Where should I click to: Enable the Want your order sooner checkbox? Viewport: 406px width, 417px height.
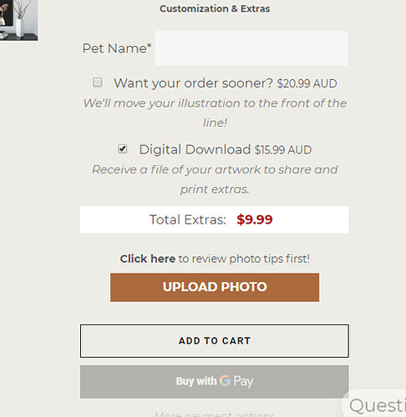[x=98, y=83]
